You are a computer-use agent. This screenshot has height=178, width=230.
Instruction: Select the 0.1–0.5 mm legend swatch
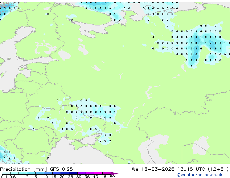click(6, 173)
